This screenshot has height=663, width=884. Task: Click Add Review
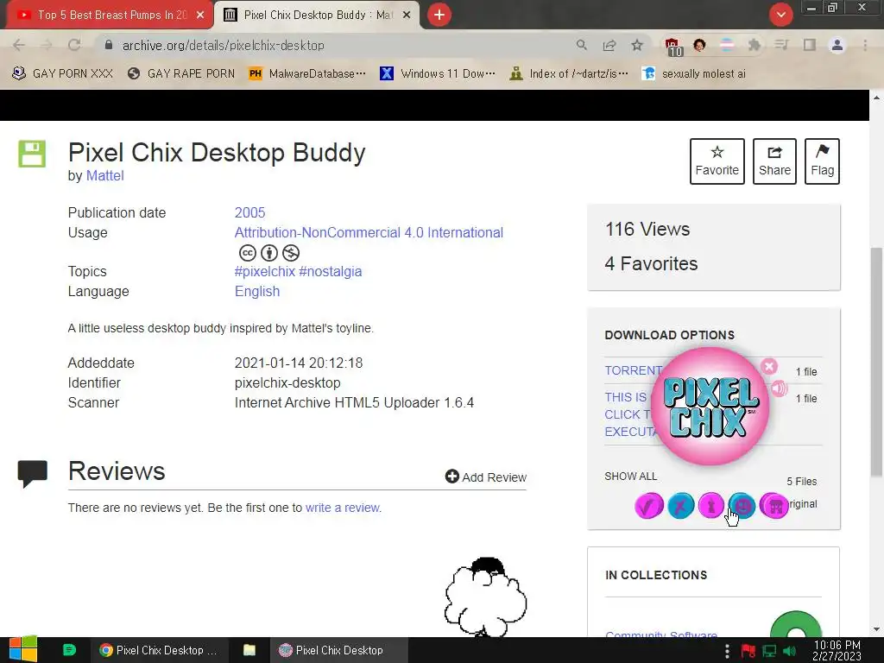485,477
